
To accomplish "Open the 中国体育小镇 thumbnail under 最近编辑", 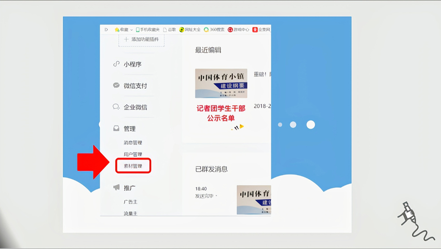I will coord(221,83).
